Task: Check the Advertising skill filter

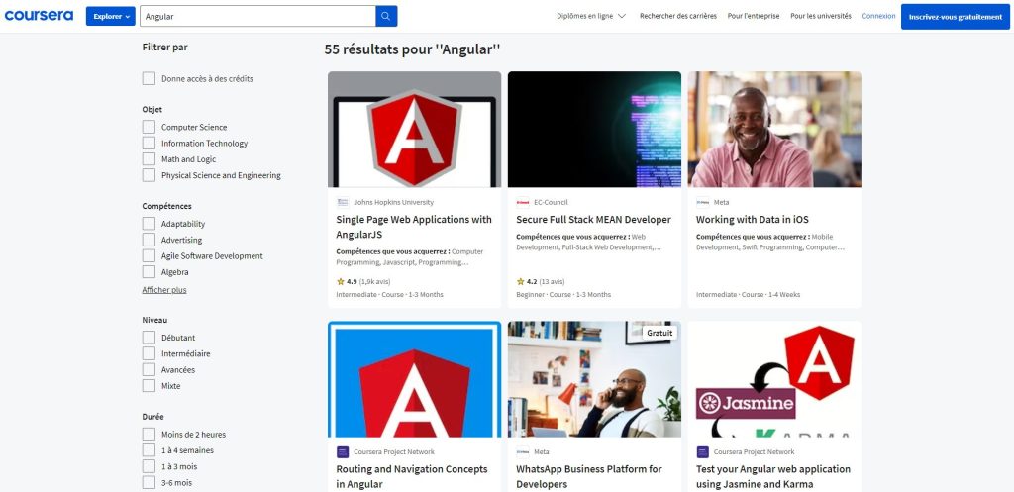Action: click(149, 240)
